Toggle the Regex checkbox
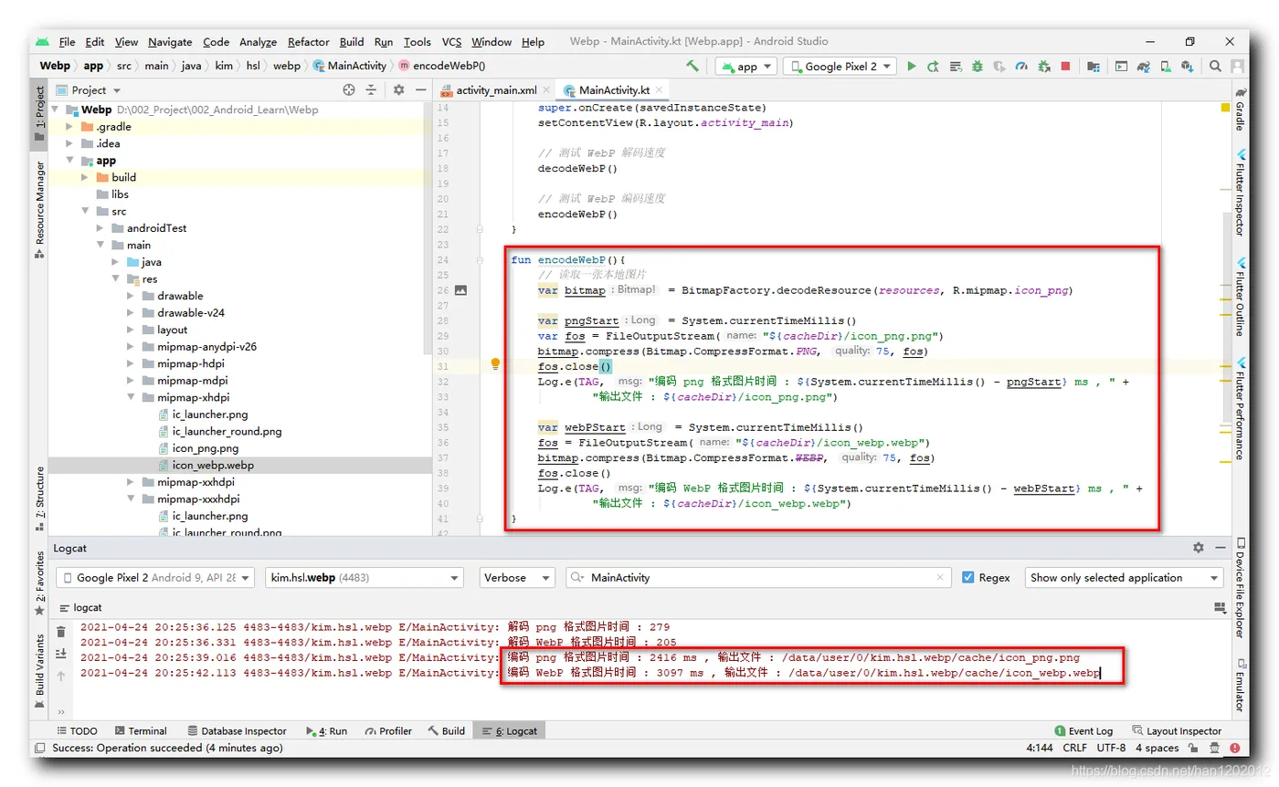1279x787 pixels. 969,577
